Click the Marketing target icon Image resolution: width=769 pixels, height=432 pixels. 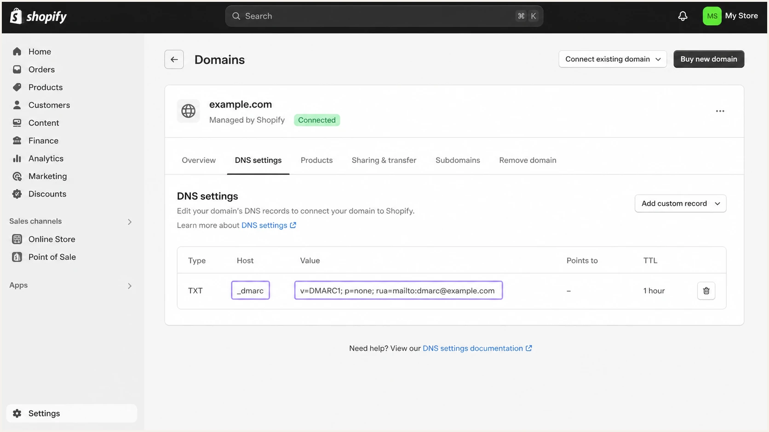coord(17,176)
